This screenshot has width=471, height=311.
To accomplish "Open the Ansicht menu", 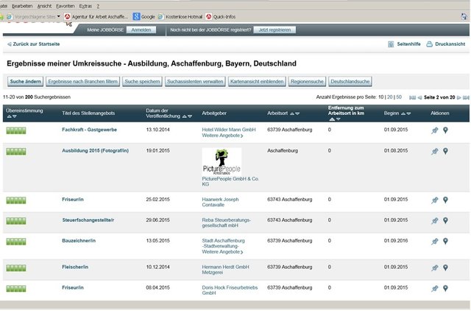I will coord(44,6).
